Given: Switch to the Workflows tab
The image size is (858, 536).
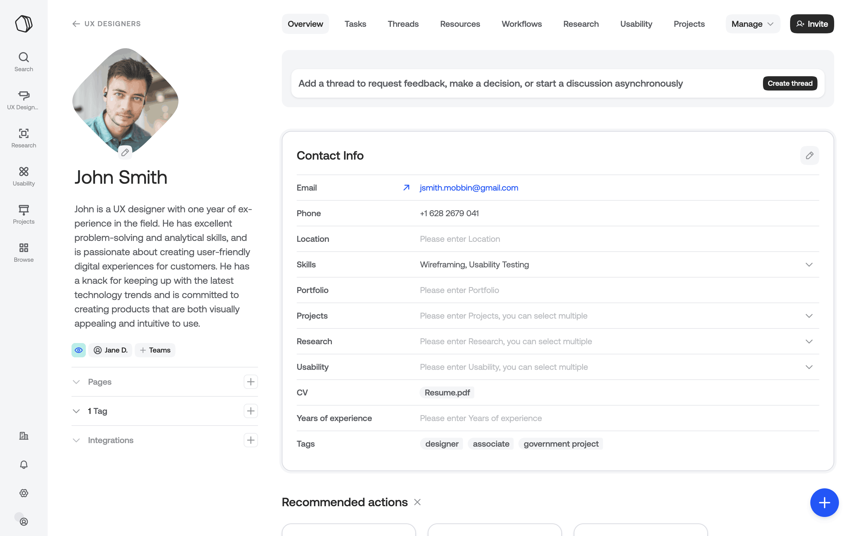Looking at the screenshot, I should click(522, 24).
